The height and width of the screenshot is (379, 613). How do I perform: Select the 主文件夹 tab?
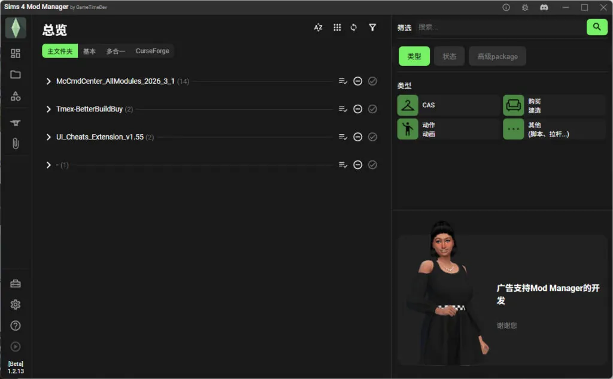(60, 51)
